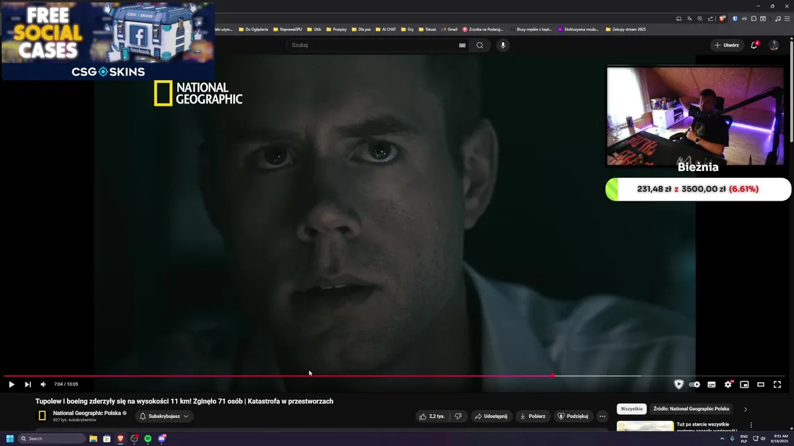
Task: Open YouTube notifications bell
Action: (754, 45)
